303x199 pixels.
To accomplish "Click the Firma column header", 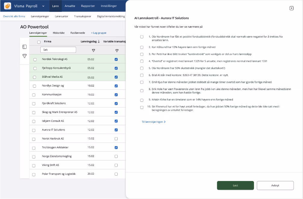I will point(48,41).
